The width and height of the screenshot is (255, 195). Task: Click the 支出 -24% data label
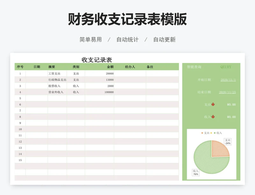click(228, 142)
